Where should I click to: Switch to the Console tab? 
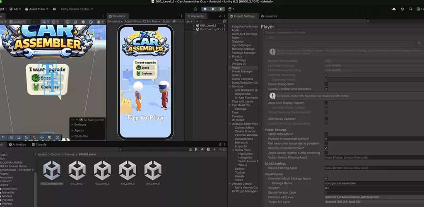coord(39,144)
